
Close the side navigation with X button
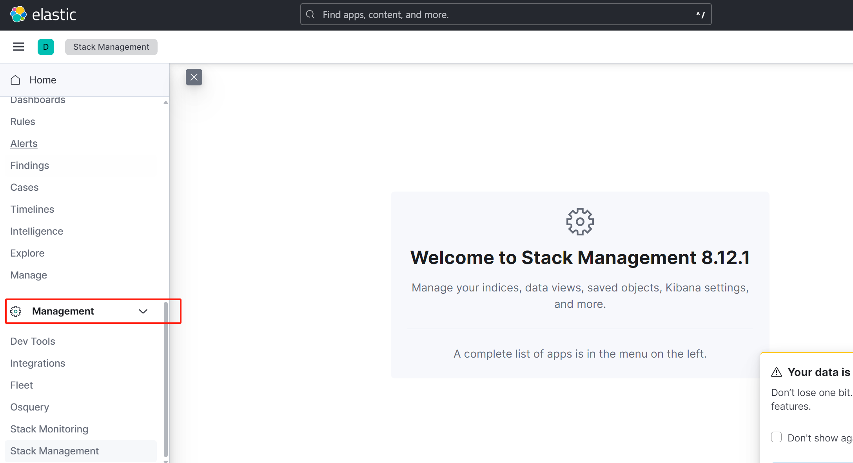[194, 77]
